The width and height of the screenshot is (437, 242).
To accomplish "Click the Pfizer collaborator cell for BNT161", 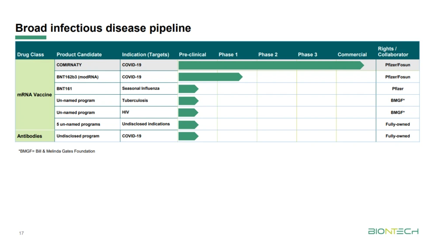I will pos(398,89).
